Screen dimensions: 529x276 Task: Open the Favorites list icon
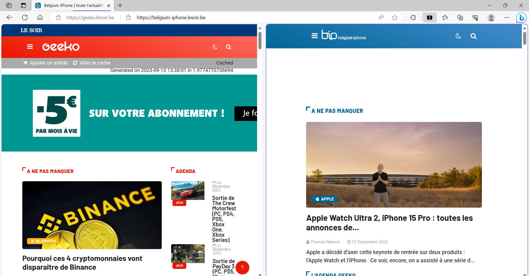point(445,18)
